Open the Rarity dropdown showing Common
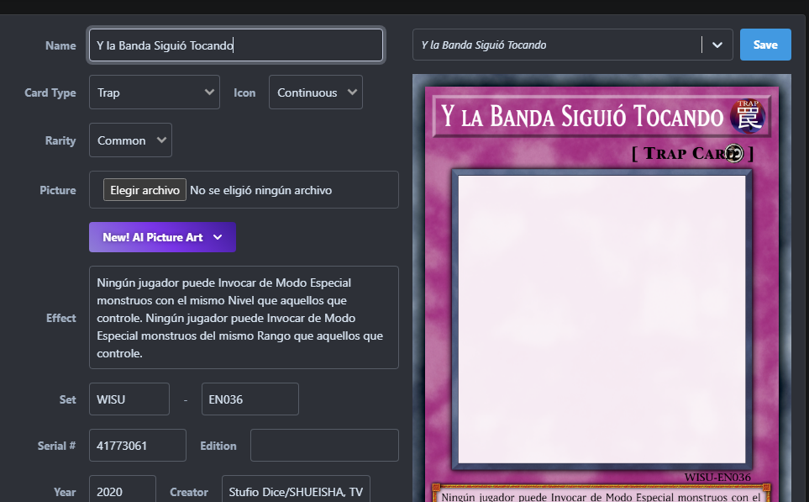The width and height of the screenshot is (809, 502). tap(130, 140)
